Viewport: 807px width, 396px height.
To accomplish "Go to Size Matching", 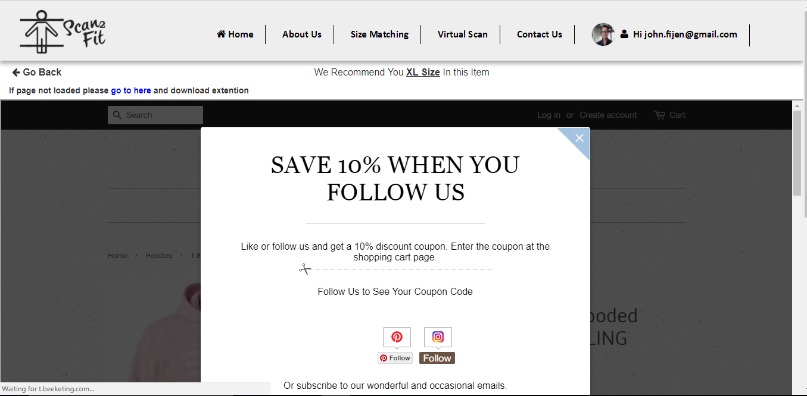I will [x=379, y=34].
